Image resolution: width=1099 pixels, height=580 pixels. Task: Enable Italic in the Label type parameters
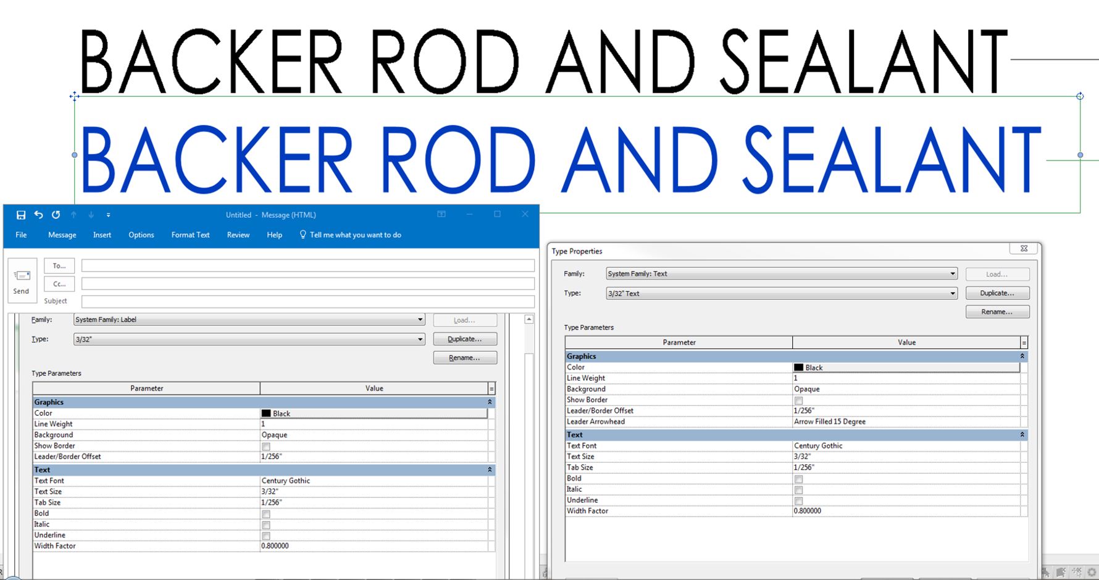266,525
